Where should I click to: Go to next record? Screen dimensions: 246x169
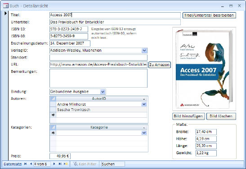pos(54,164)
